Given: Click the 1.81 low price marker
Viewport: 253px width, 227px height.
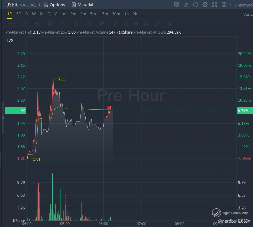Looking at the screenshot, I should click(x=37, y=159).
